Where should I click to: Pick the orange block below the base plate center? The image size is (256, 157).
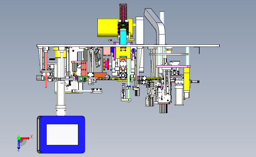[100, 75]
